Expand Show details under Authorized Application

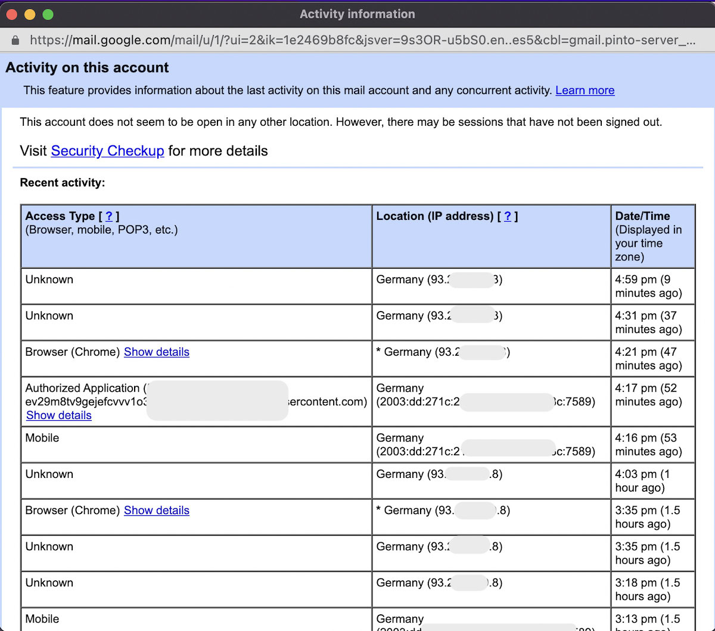(x=59, y=415)
